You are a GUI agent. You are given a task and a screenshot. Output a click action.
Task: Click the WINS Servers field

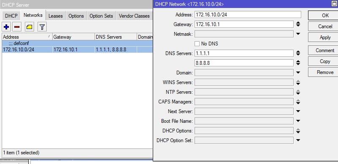(244, 82)
